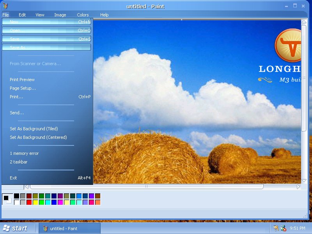This screenshot has width=312, height=234.
Task: Select Set As Background (Tiled)
Action: (33, 129)
